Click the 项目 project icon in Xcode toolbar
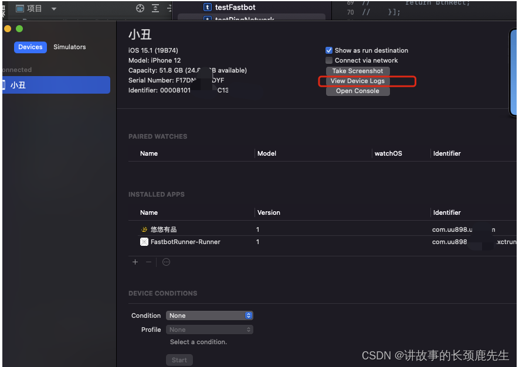Image resolution: width=519 pixels, height=367 pixels. [x=20, y=9]
